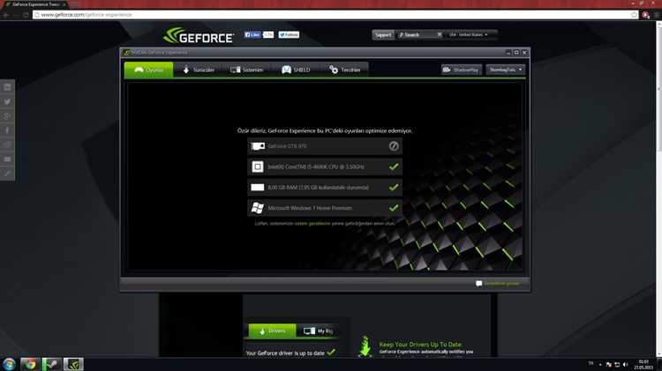
Task: Click the Facebook Like button
Action: pyautogui.click(x=252, y=34)
